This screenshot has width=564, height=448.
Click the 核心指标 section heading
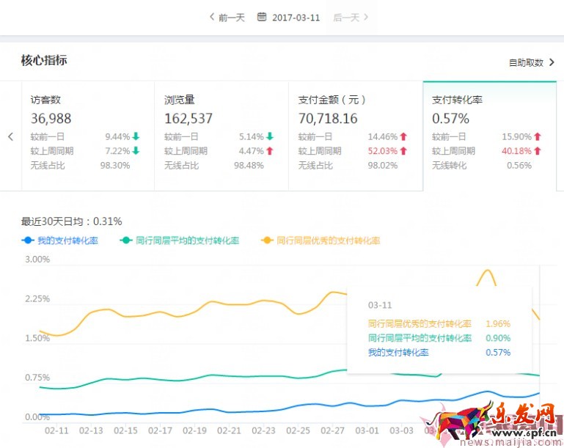click(x=44, y=60)
